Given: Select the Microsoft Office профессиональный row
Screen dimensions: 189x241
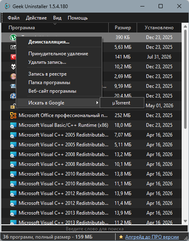Looking at the screenshot, I should tap(91, 115).
